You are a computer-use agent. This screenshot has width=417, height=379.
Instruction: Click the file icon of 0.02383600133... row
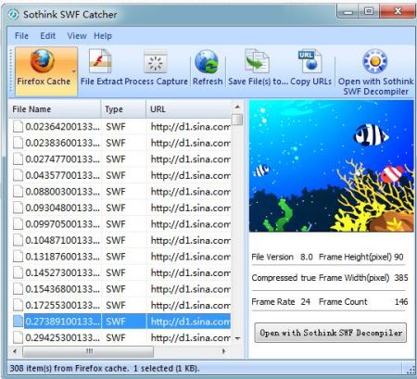[x=18, y=143]
